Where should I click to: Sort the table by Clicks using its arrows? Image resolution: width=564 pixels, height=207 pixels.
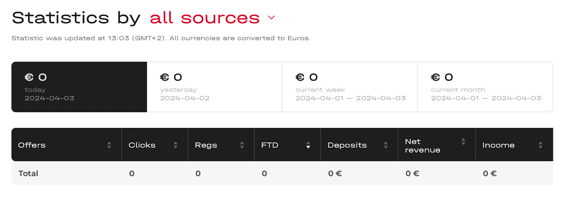[176, 145]
